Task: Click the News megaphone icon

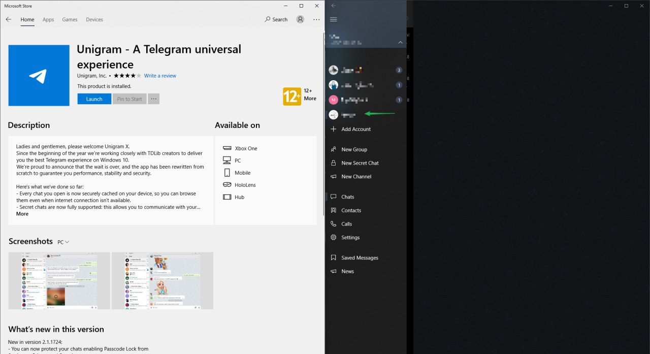Action: pos(334,271)
